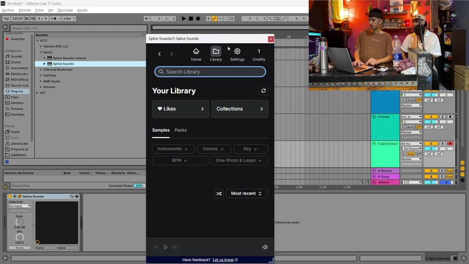Viewport: 469px width, 264px height.
Task: Open Packs under Places
Action: 15,132
